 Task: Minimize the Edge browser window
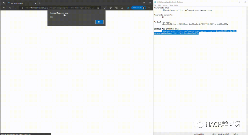click(x=138, y=3)
